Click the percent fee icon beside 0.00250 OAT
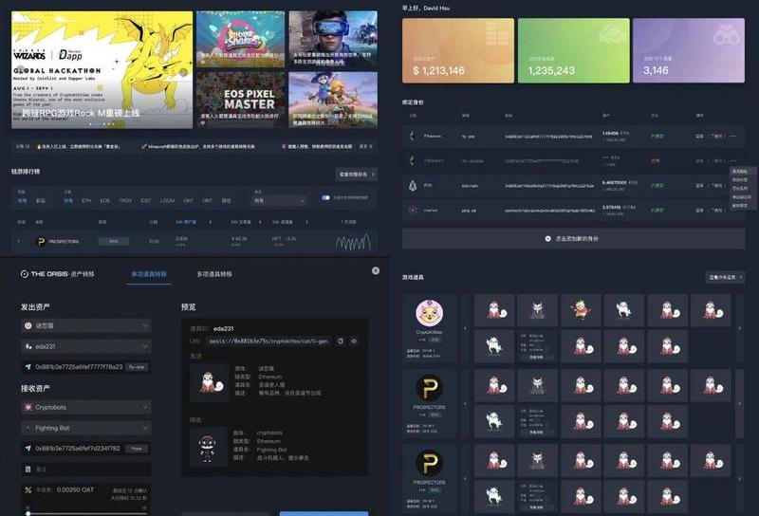The height and width of the screenshot is (516, 759). [x=28, y=489]
